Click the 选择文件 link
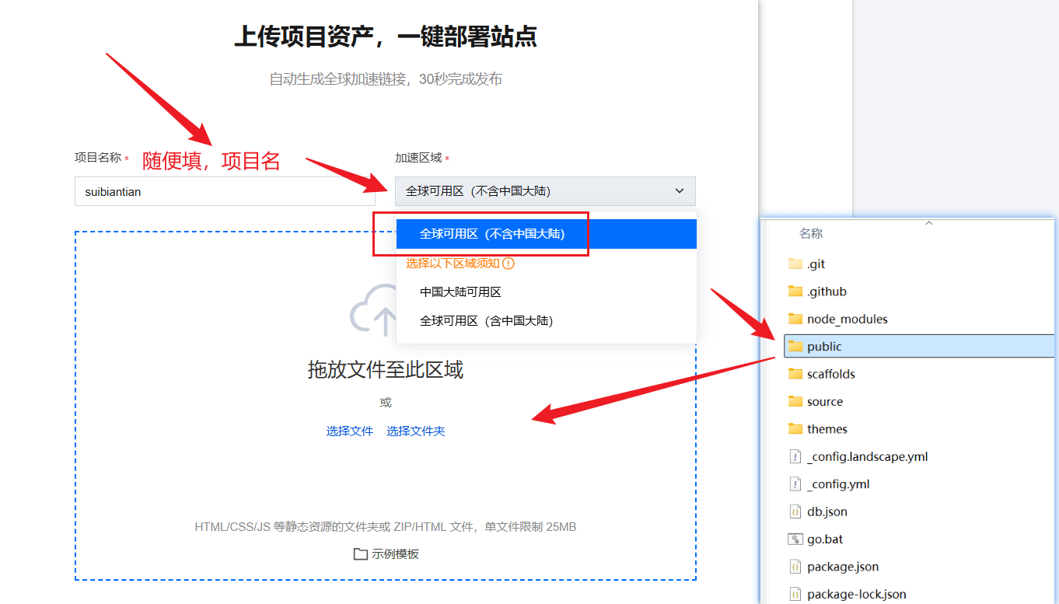This screenshot has height=604, width=1059. [350, 431]
